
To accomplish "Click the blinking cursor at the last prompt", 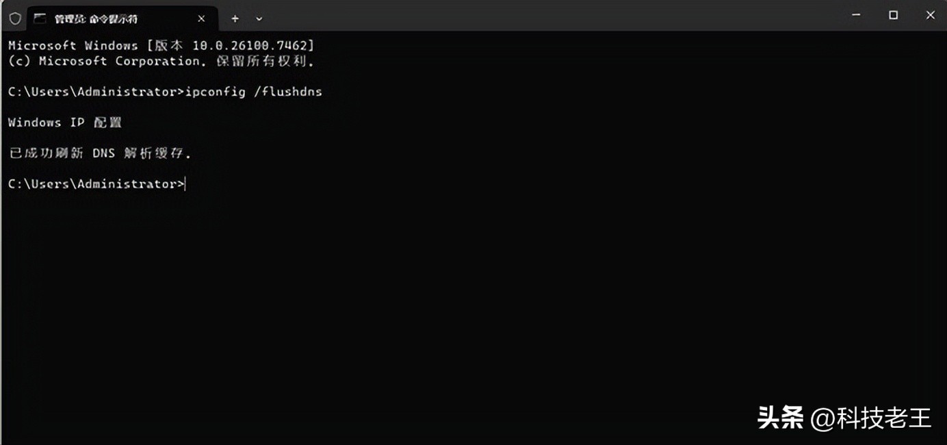I will 185,183.
